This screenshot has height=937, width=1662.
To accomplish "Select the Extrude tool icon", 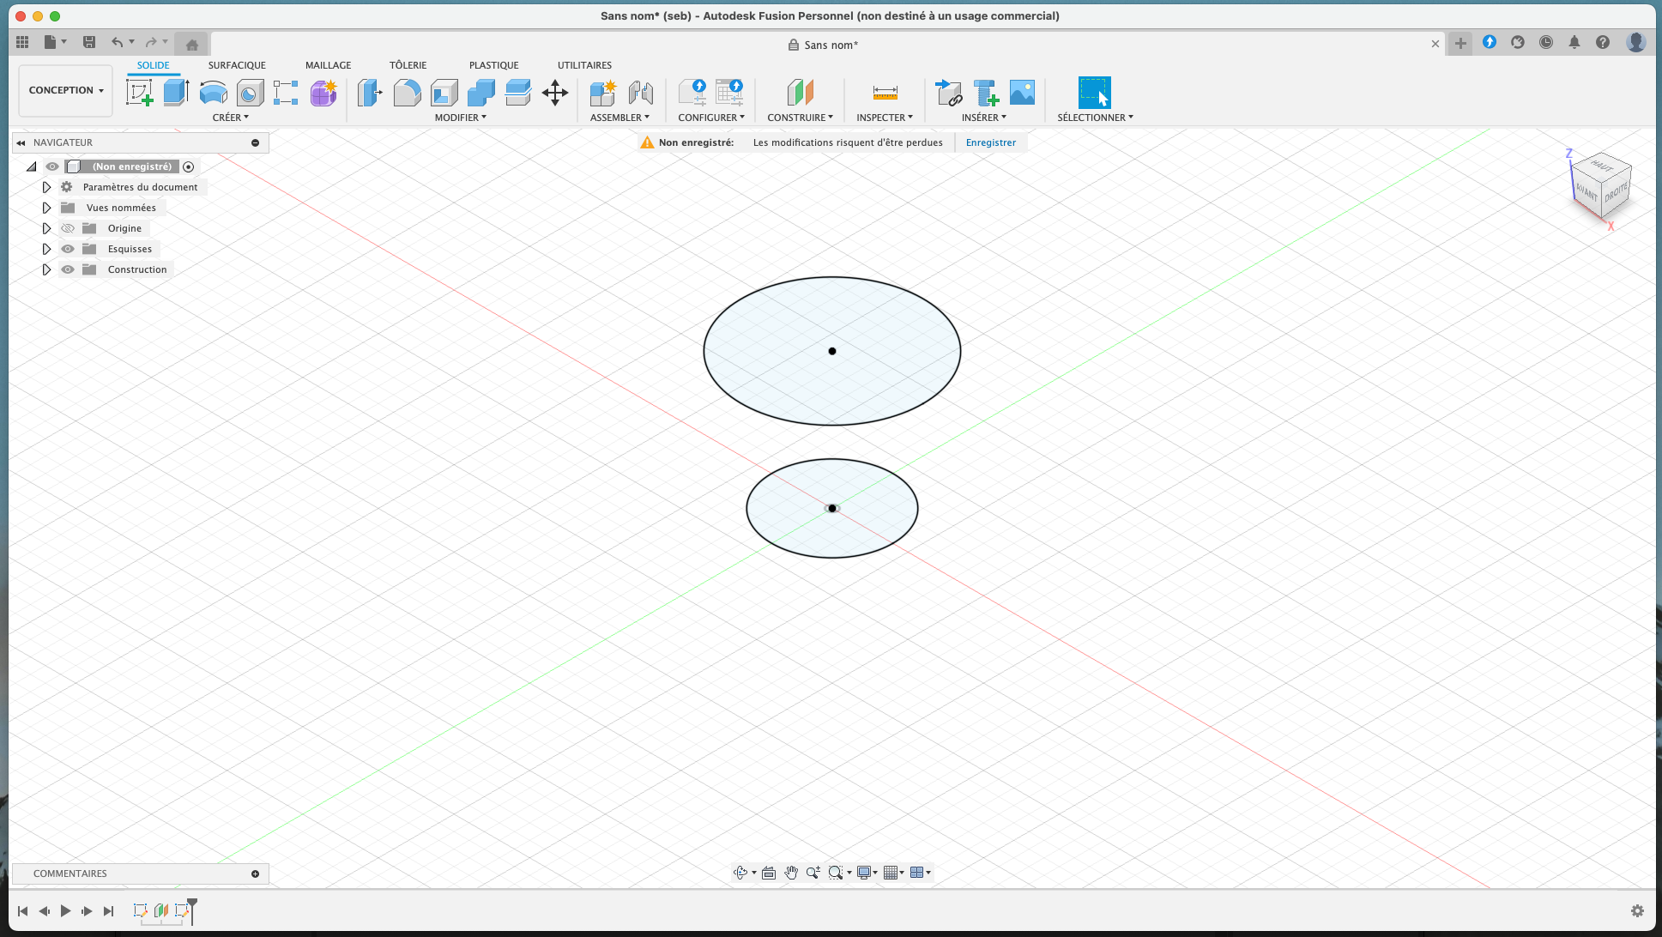I will pos(176,93).
